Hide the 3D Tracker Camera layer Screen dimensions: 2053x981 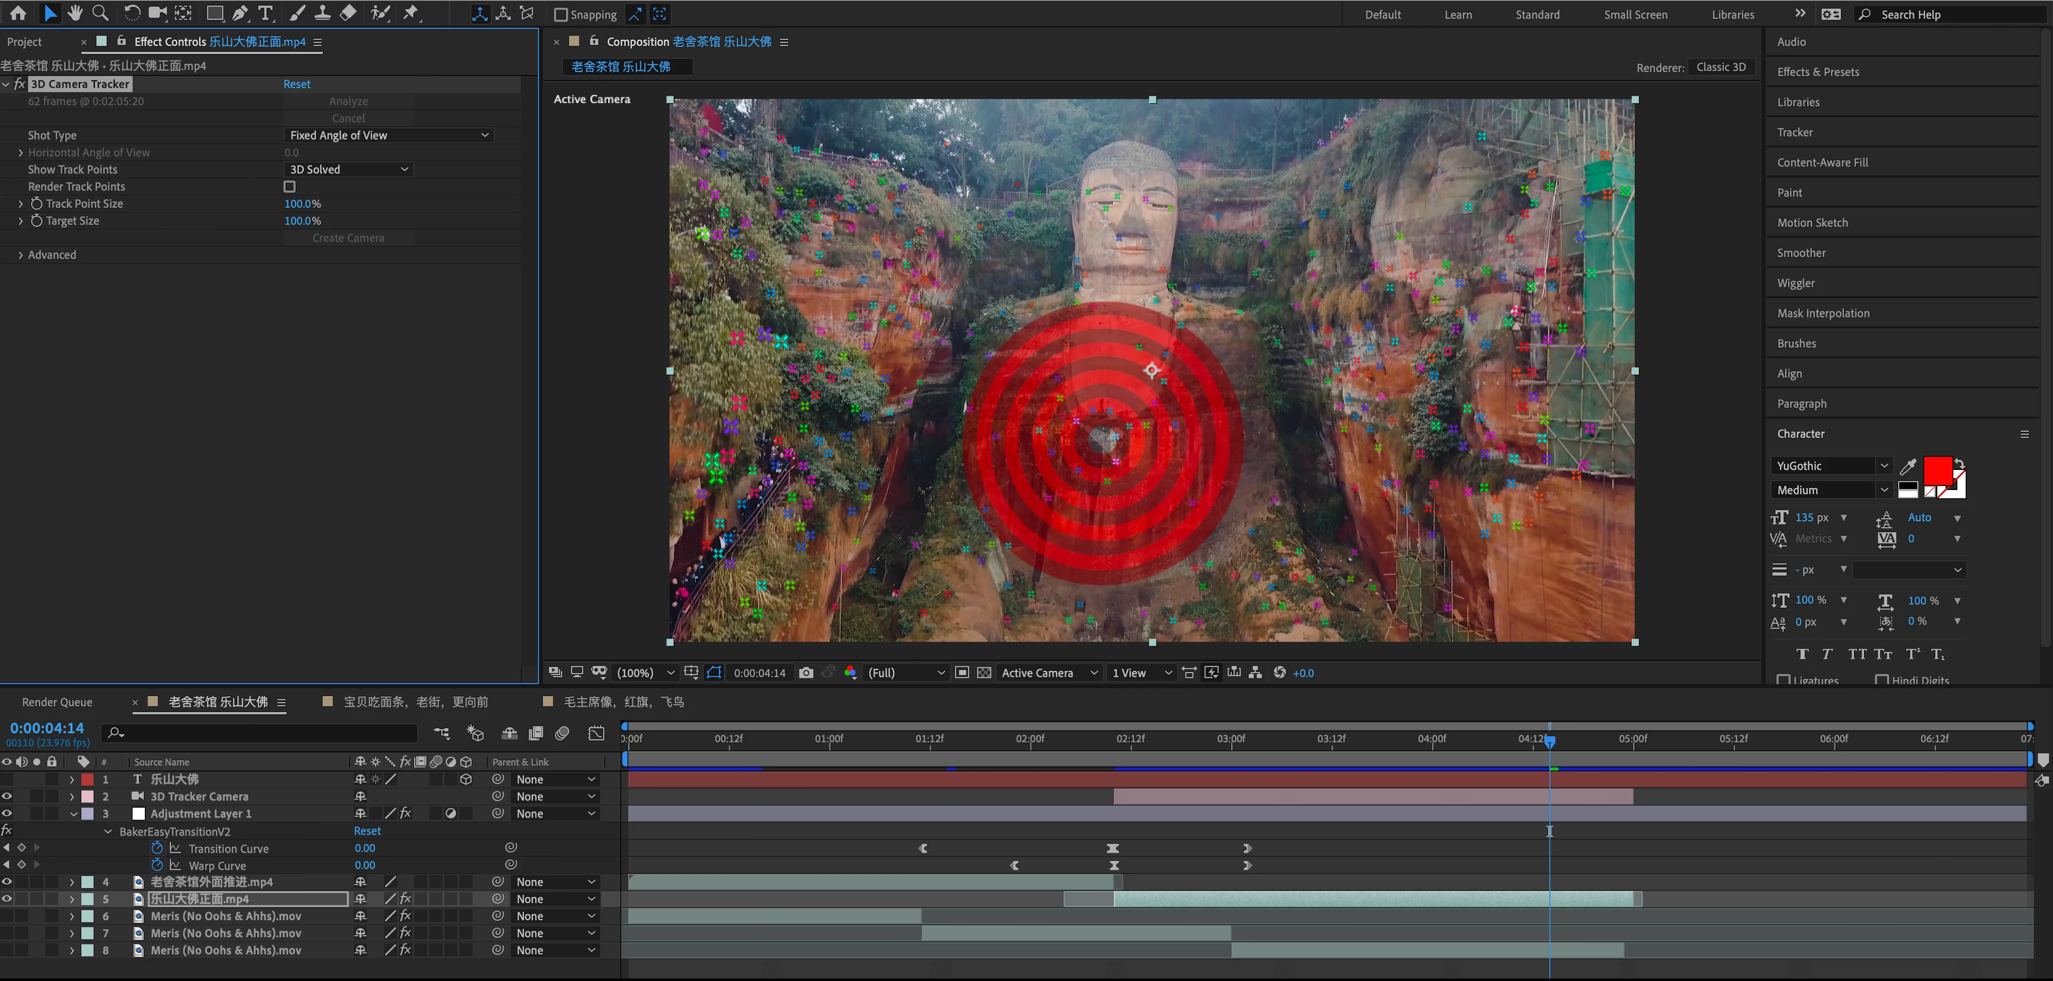pos(7,796)
